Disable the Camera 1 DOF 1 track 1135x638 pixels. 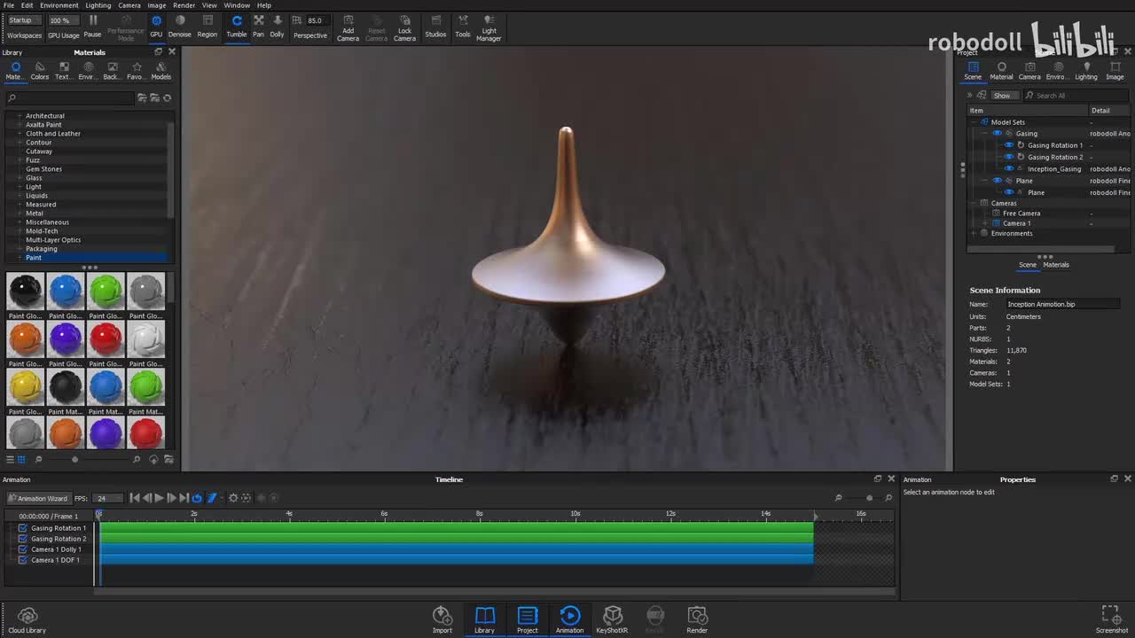(23, 560)
